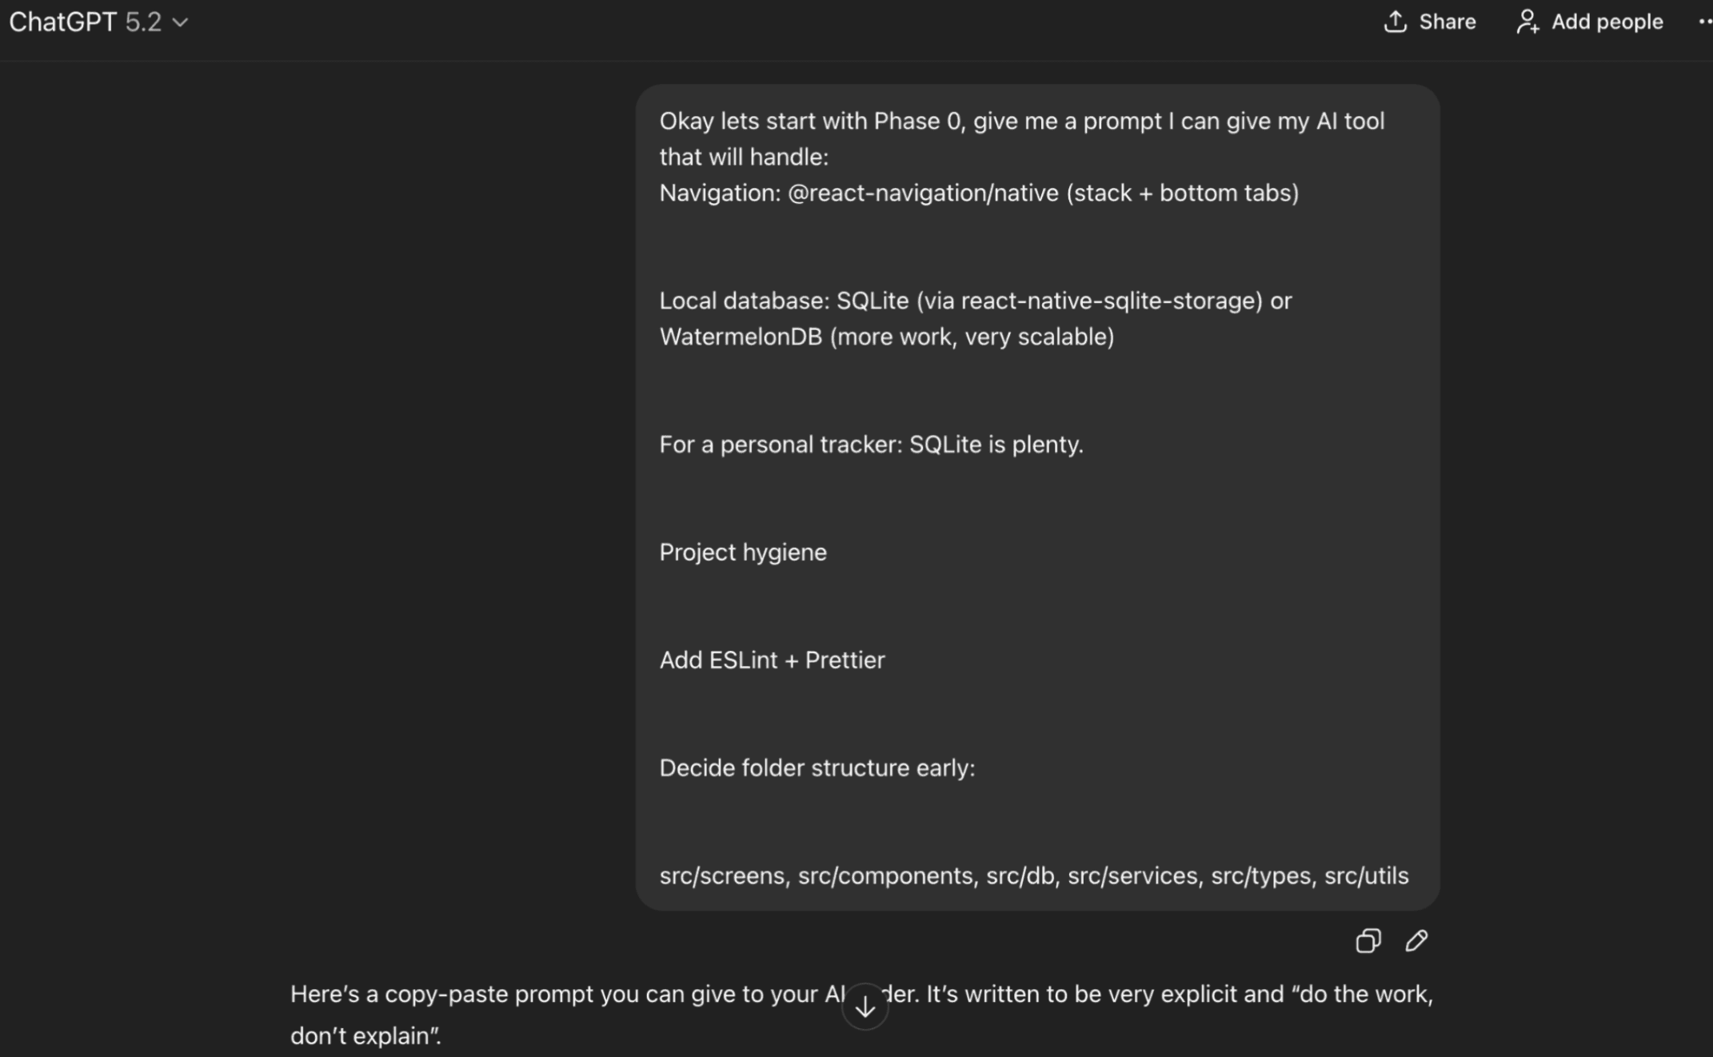Click the Share upload arrow icon

[1395, 22]
